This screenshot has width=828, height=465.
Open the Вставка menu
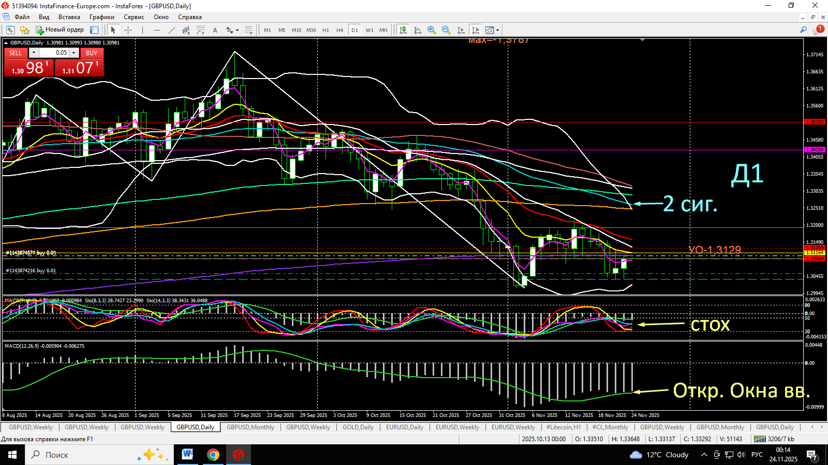[69, 17]
